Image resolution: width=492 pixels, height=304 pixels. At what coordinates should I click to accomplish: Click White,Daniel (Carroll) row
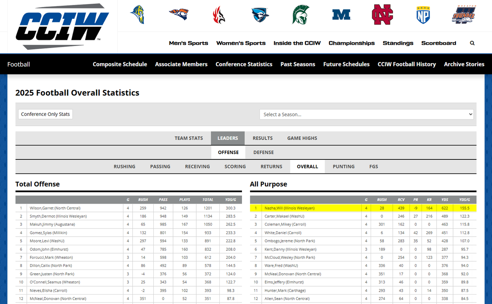[363, 233]
